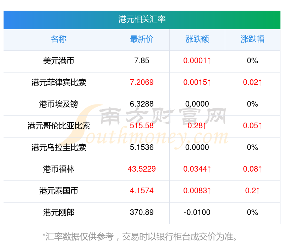The height and width of the screenshot is (248, 284).
Task: Click the 0.0083↑ change value
Action: tap(197, 191)
